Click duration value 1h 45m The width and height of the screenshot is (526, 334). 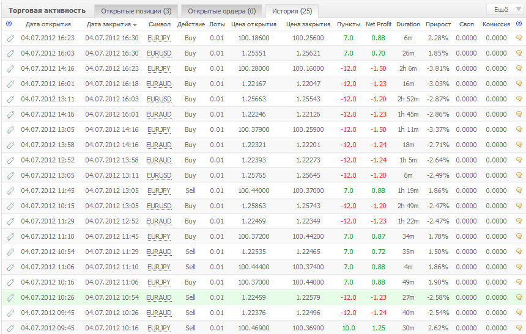click(408, 114)
